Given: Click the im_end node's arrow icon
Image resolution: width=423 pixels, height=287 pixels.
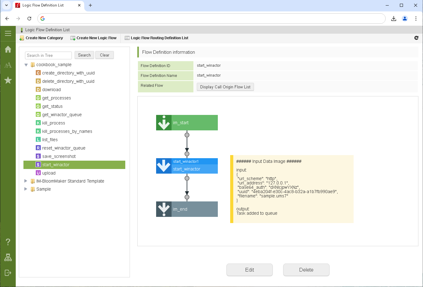Looking at the screenshot, I should click(164, 209).
